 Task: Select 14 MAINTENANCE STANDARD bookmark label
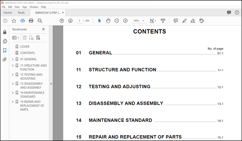point(32,95)
